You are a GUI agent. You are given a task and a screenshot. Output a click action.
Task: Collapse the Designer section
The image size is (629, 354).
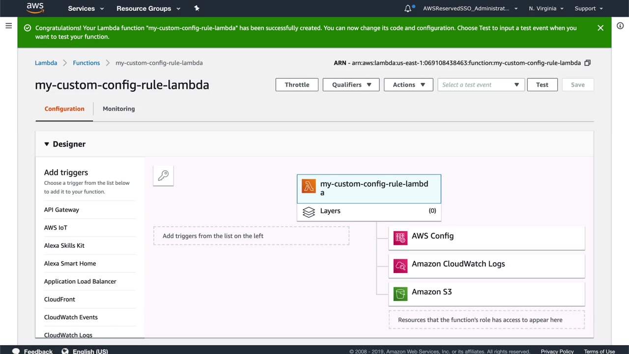47,144
